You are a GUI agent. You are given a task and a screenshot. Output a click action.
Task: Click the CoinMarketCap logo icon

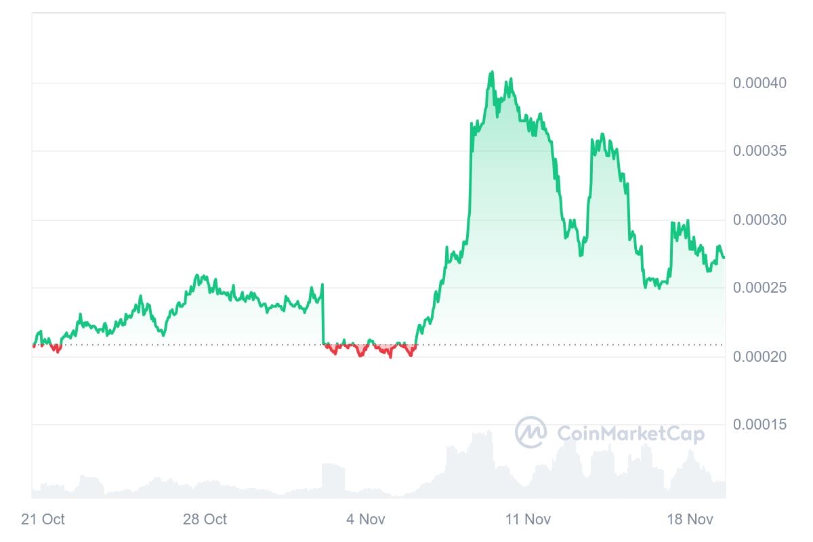[530, 432]
